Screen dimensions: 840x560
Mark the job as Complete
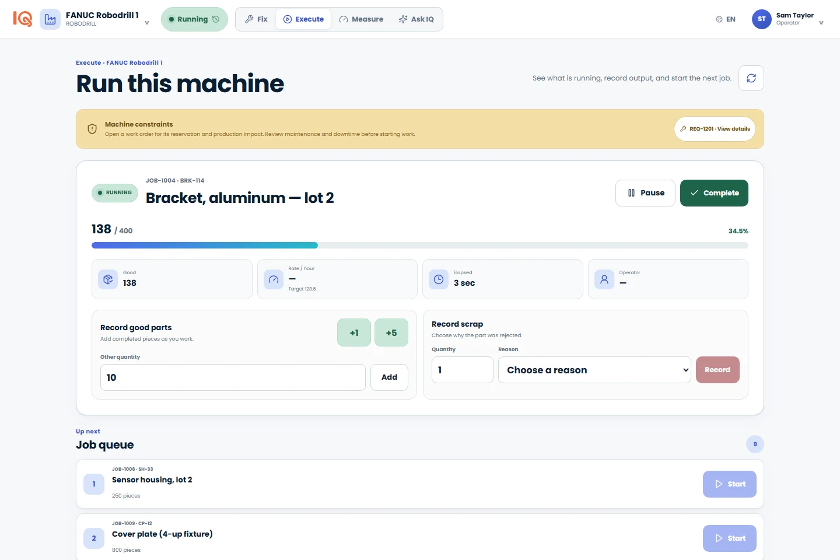click(x=714, y=193)
